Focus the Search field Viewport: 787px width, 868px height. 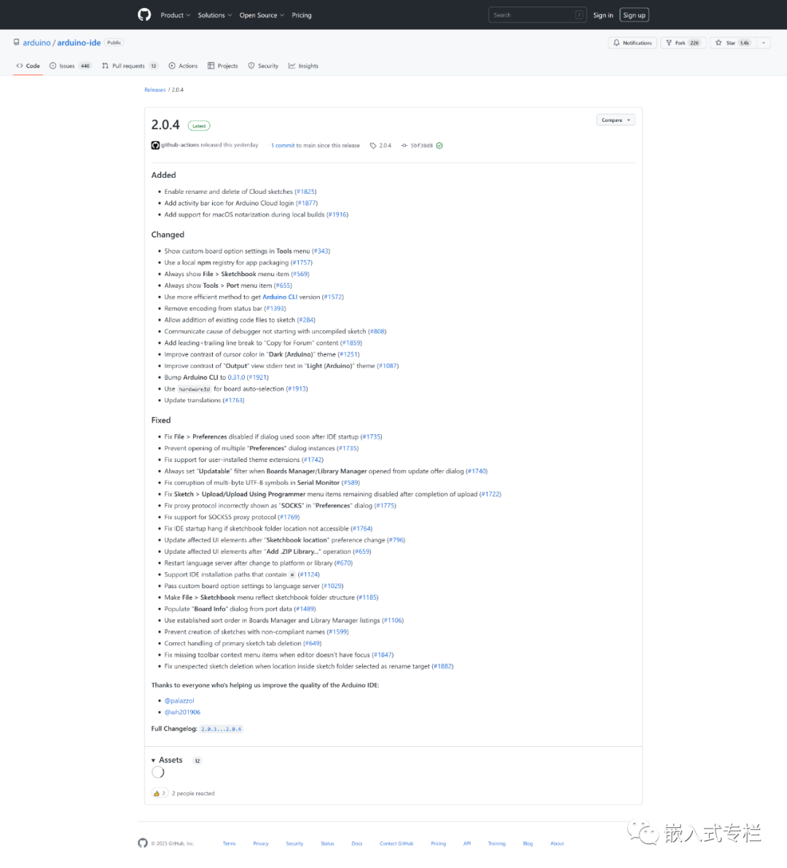pyautogui.click(x=537, y=15)
